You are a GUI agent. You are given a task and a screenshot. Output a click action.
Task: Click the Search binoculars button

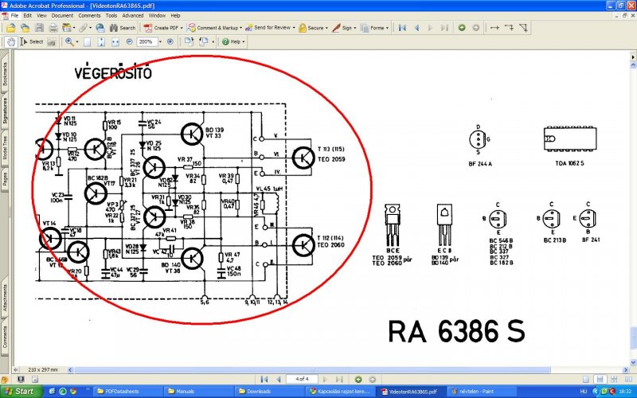(x=123, y=28)
